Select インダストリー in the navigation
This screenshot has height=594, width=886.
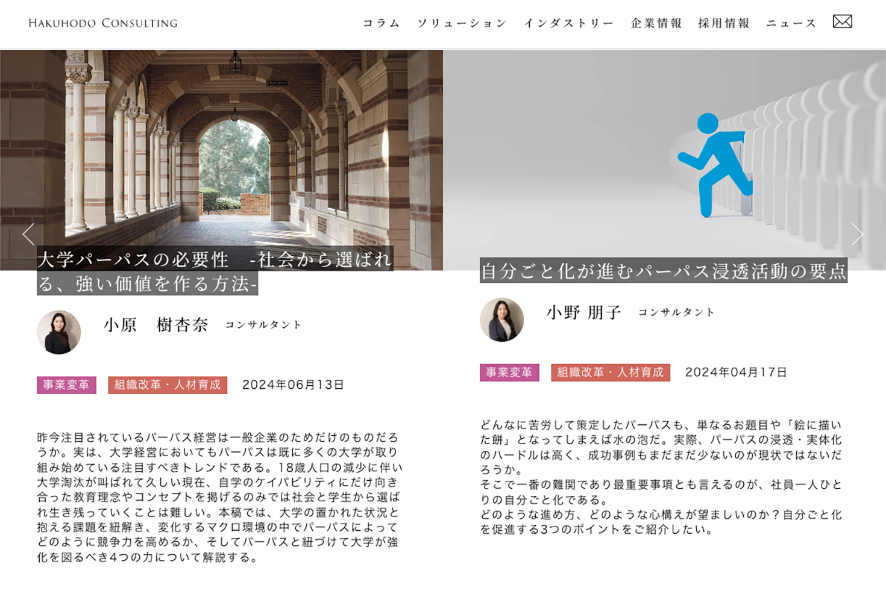pyautogui.click(x=568, y=23)
